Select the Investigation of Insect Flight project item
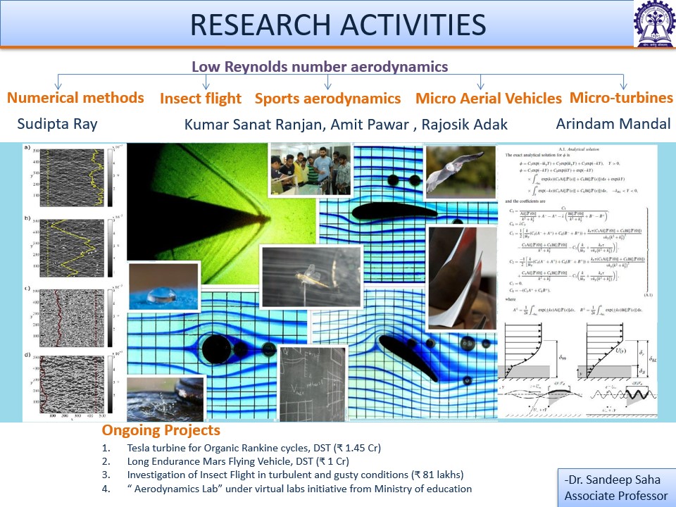Image resolution: width=676 pixels, height=507 pixels. pyautogui.click(x=295, y=475)
